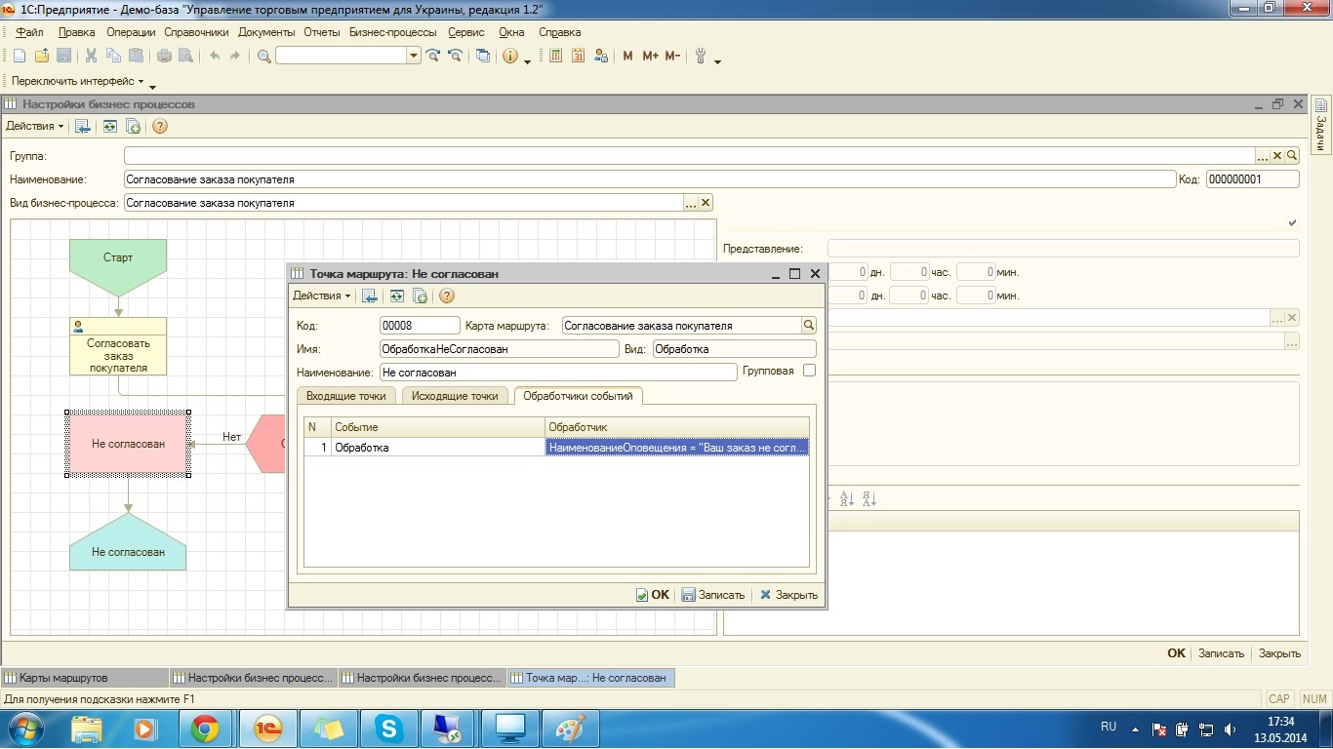Open Skype from the Windows taskbar
This screenshot has height=749, width=1333.
[x=388, y=728]
